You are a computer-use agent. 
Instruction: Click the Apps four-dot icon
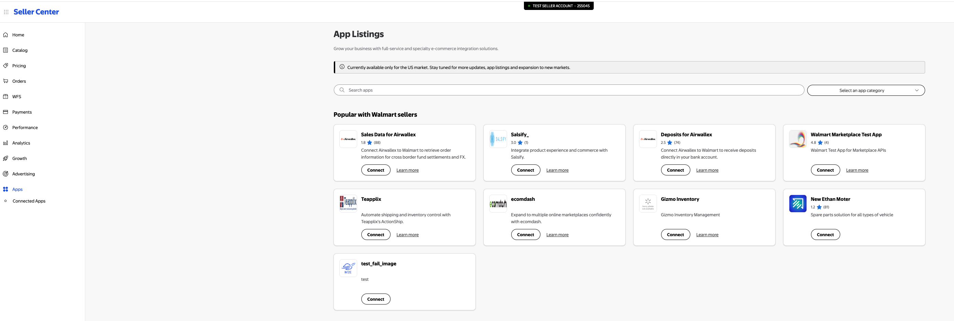6,190
